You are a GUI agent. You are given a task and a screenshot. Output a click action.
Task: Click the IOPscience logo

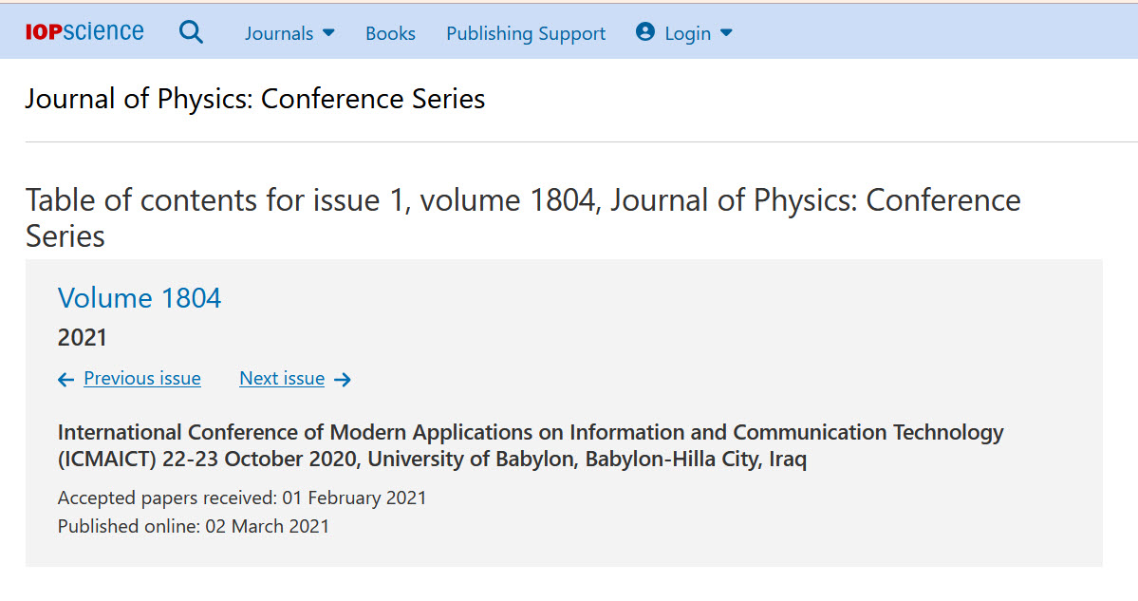coord(84,32)
